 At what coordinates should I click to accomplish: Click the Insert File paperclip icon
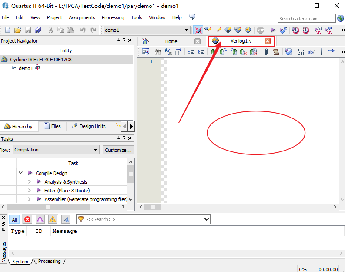coord(266,52)
